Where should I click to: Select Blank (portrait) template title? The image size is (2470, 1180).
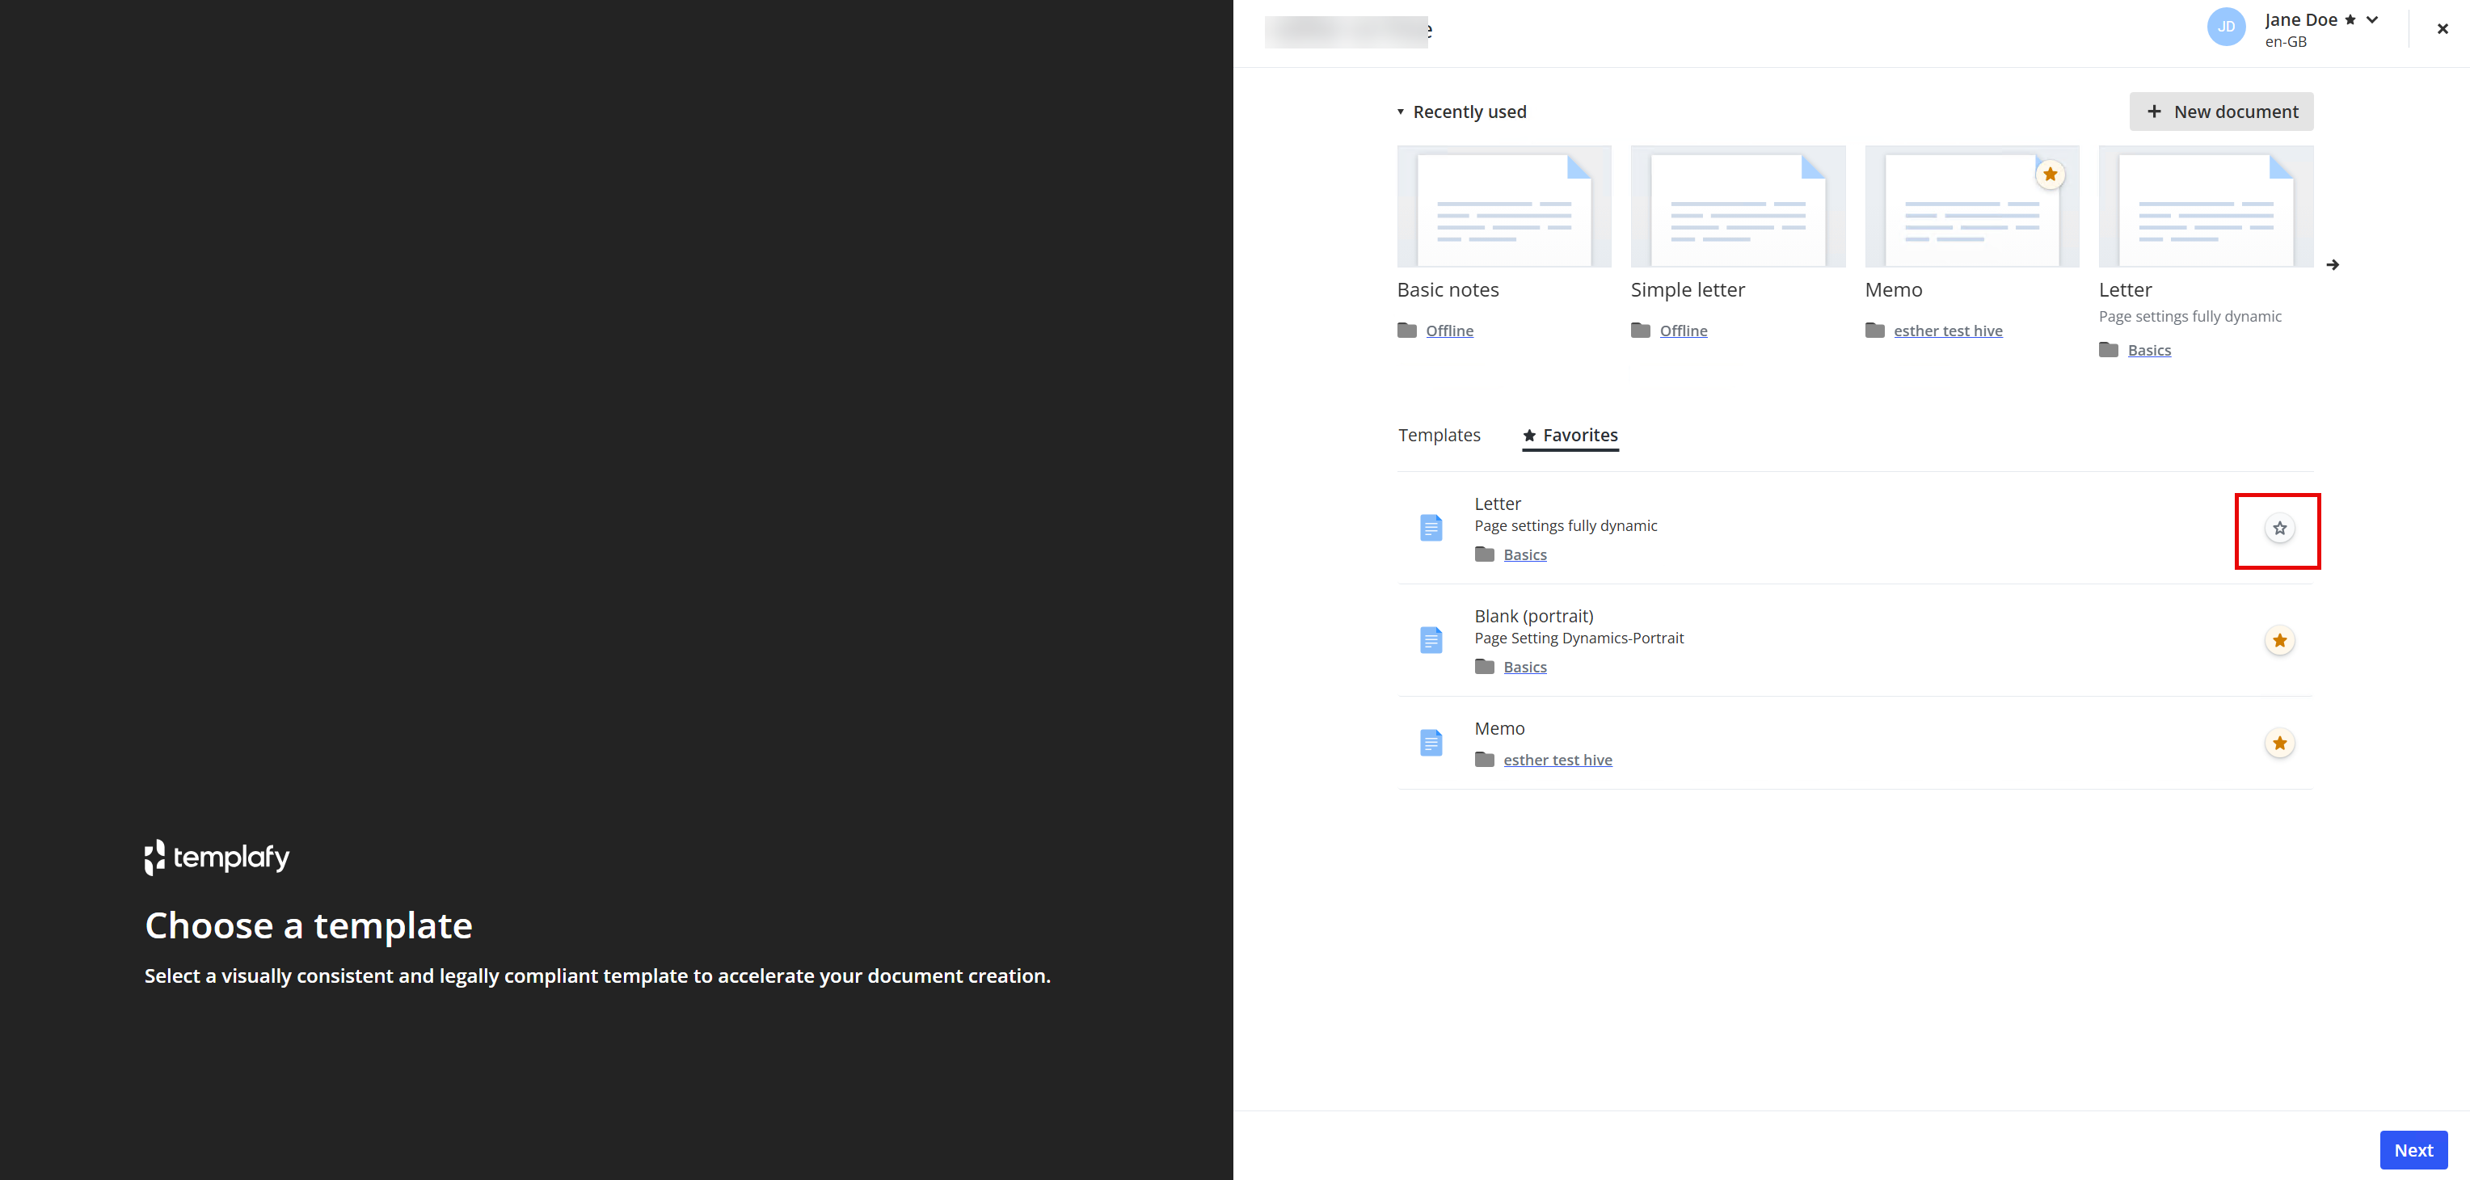[x=1534, y=617]
